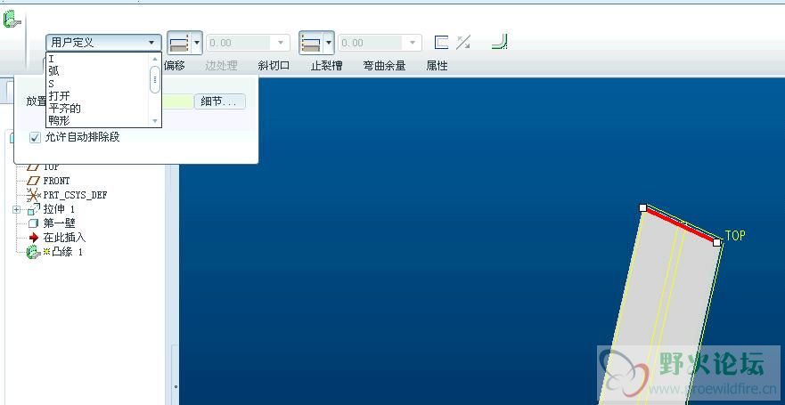
Task: Select 凸缘 1 feature in model tree
Action: (x=68, y=252)
